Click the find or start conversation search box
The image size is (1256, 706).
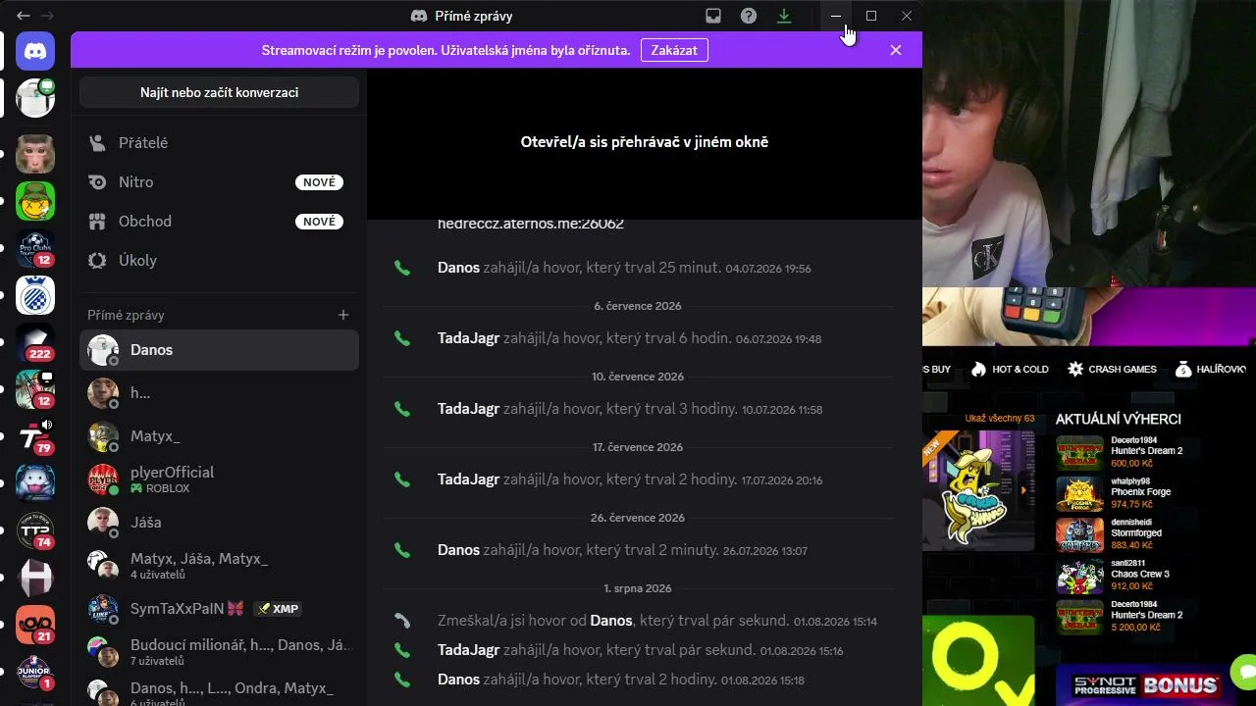(219, 92)
